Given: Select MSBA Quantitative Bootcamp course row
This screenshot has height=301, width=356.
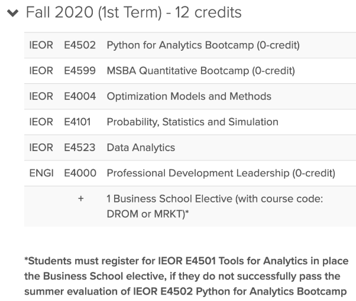Looking at the screenshot, I should pyautogui.click(x=200, y=71).
